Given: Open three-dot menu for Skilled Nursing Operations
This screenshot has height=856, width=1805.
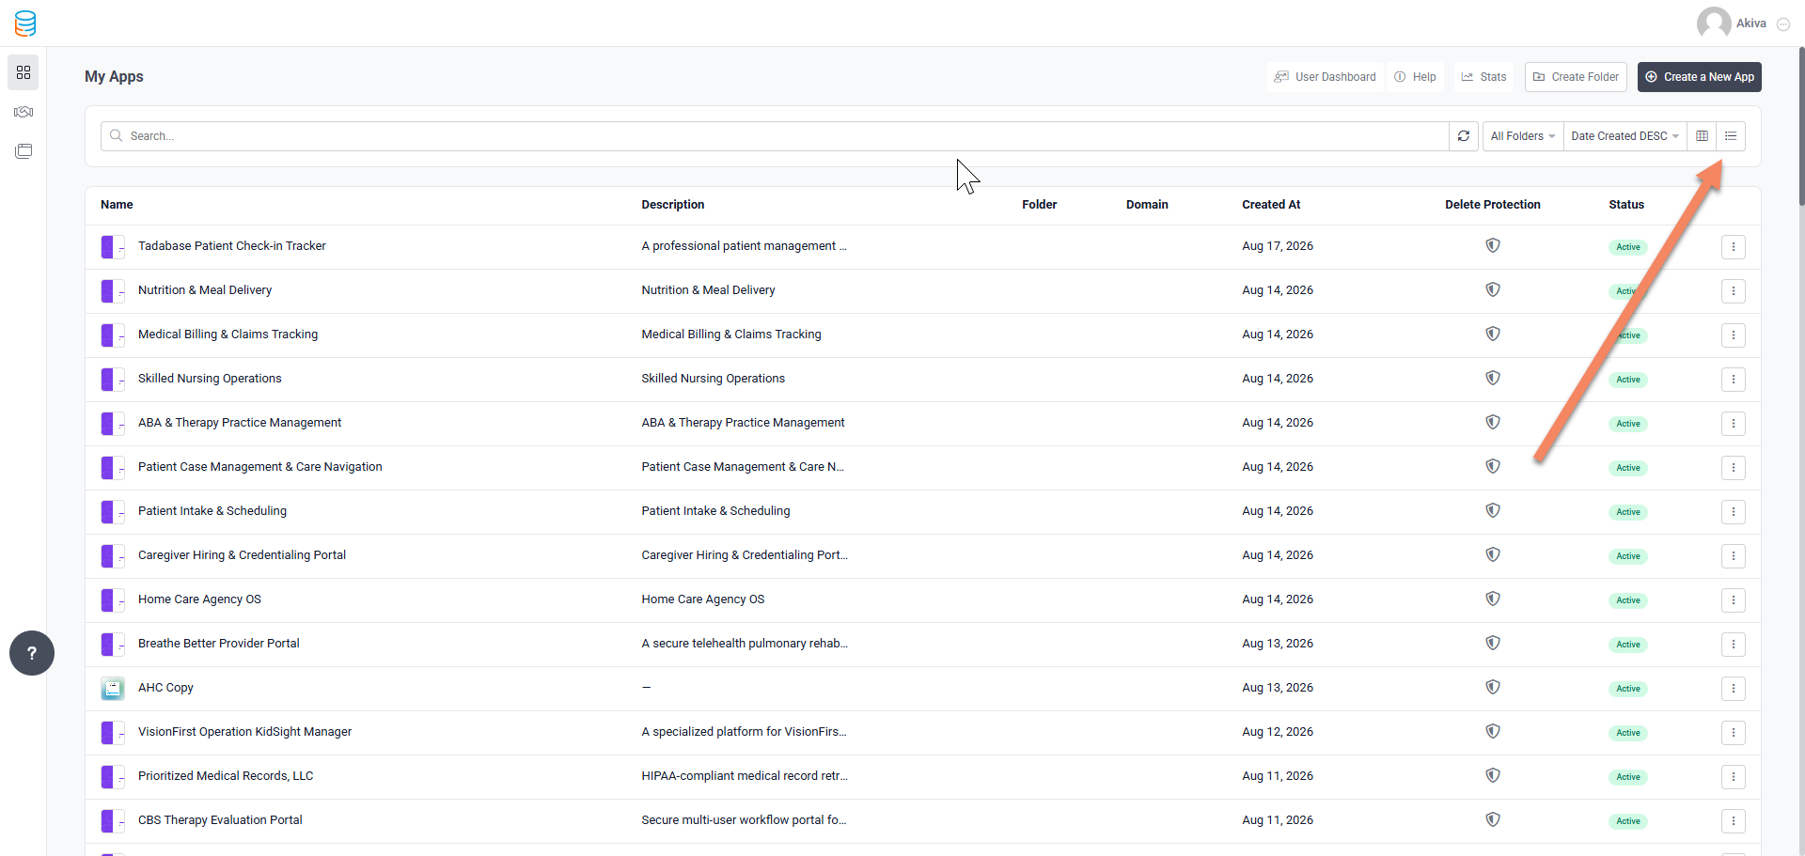Looking at the screenshot, I should coord(1734,380).
